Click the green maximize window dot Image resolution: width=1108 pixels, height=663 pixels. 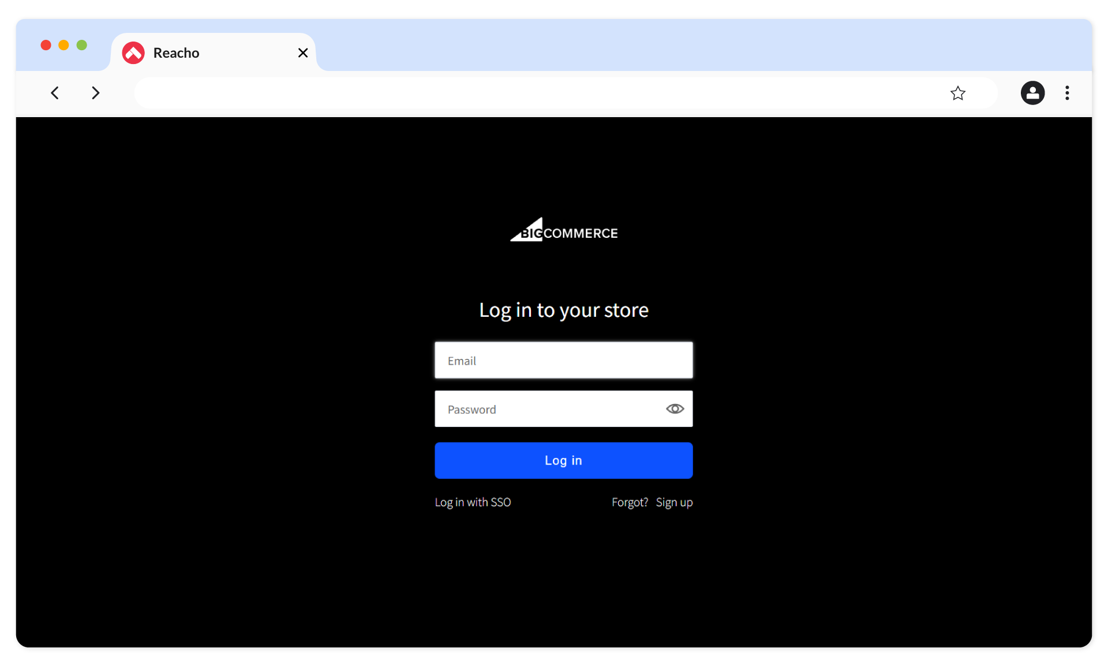[82, 45]
